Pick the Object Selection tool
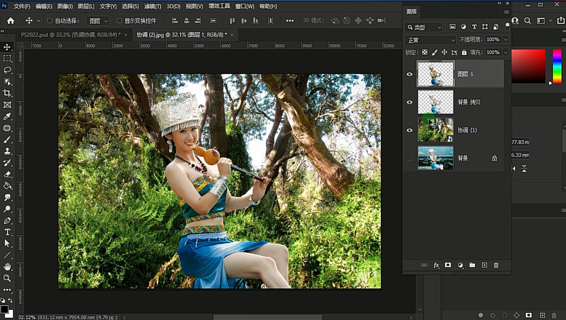This screenshot has height=320, width=566. coord(7,82)
